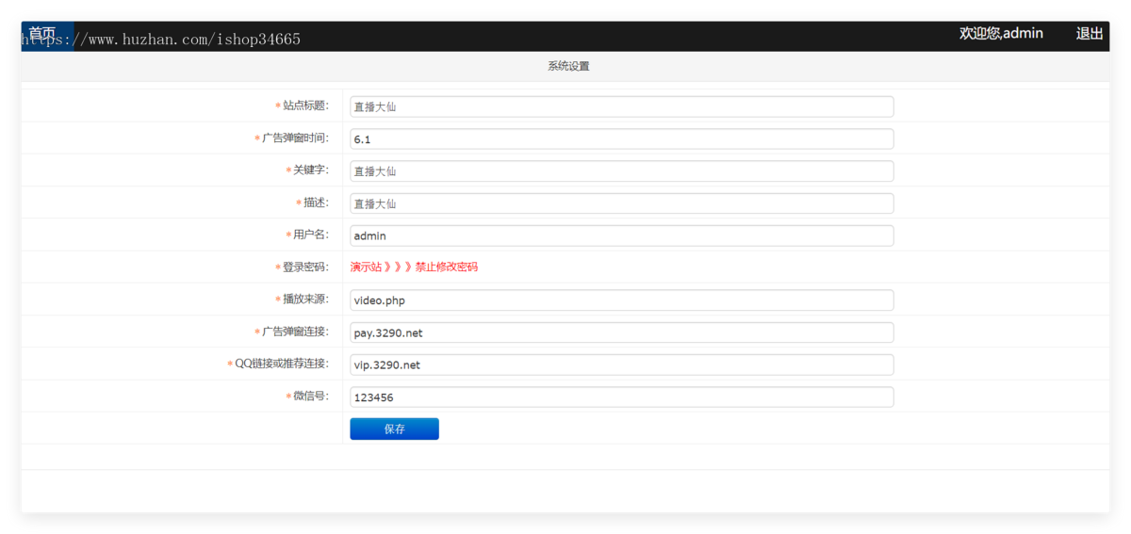1131x534 pixels.
Task: Click the 广告弹窗连接 field with pay.3290.net
Action: coord(621,332)
